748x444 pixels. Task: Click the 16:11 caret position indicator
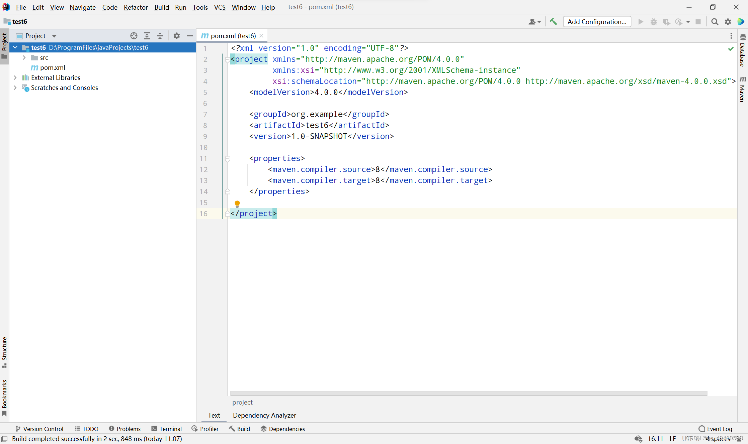click(655, 439)
